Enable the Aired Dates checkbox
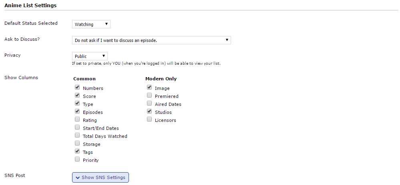Viewport: 400px width, 185px height. pos(149,103)
